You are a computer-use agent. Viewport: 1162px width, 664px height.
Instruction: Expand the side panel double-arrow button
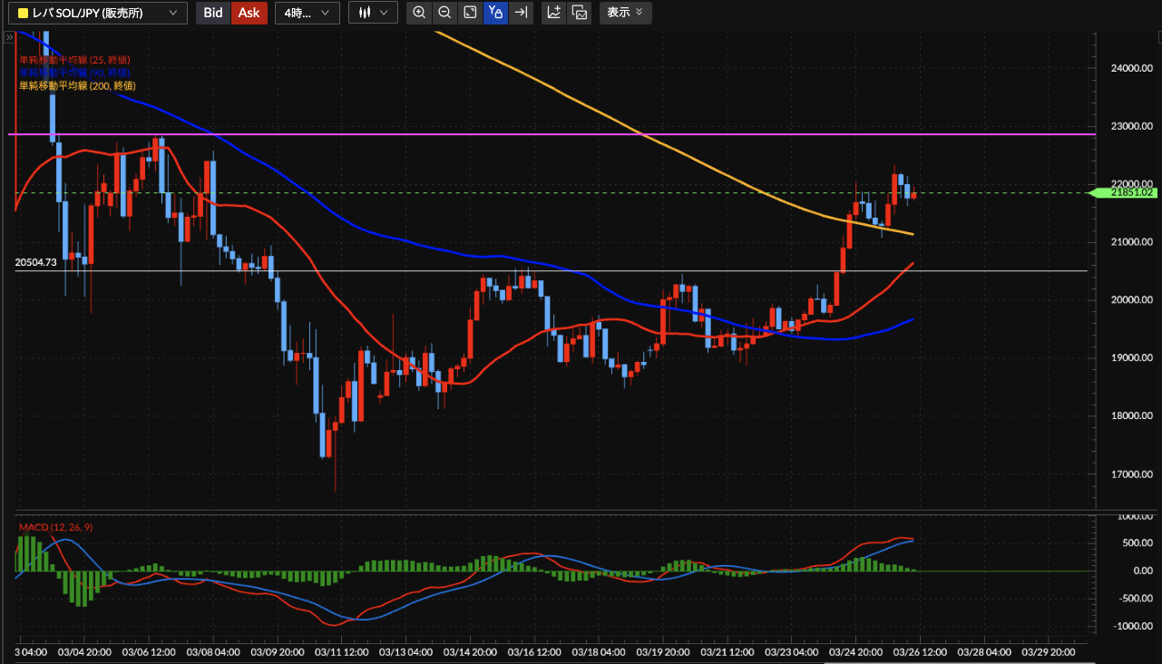click(x=9, y=37)
